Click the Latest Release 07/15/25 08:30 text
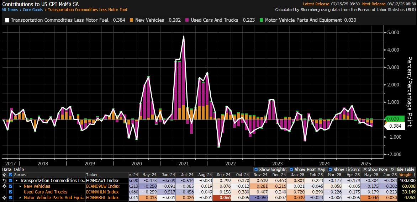The width and height of the screenshot is (417, 202). (332, 4)
